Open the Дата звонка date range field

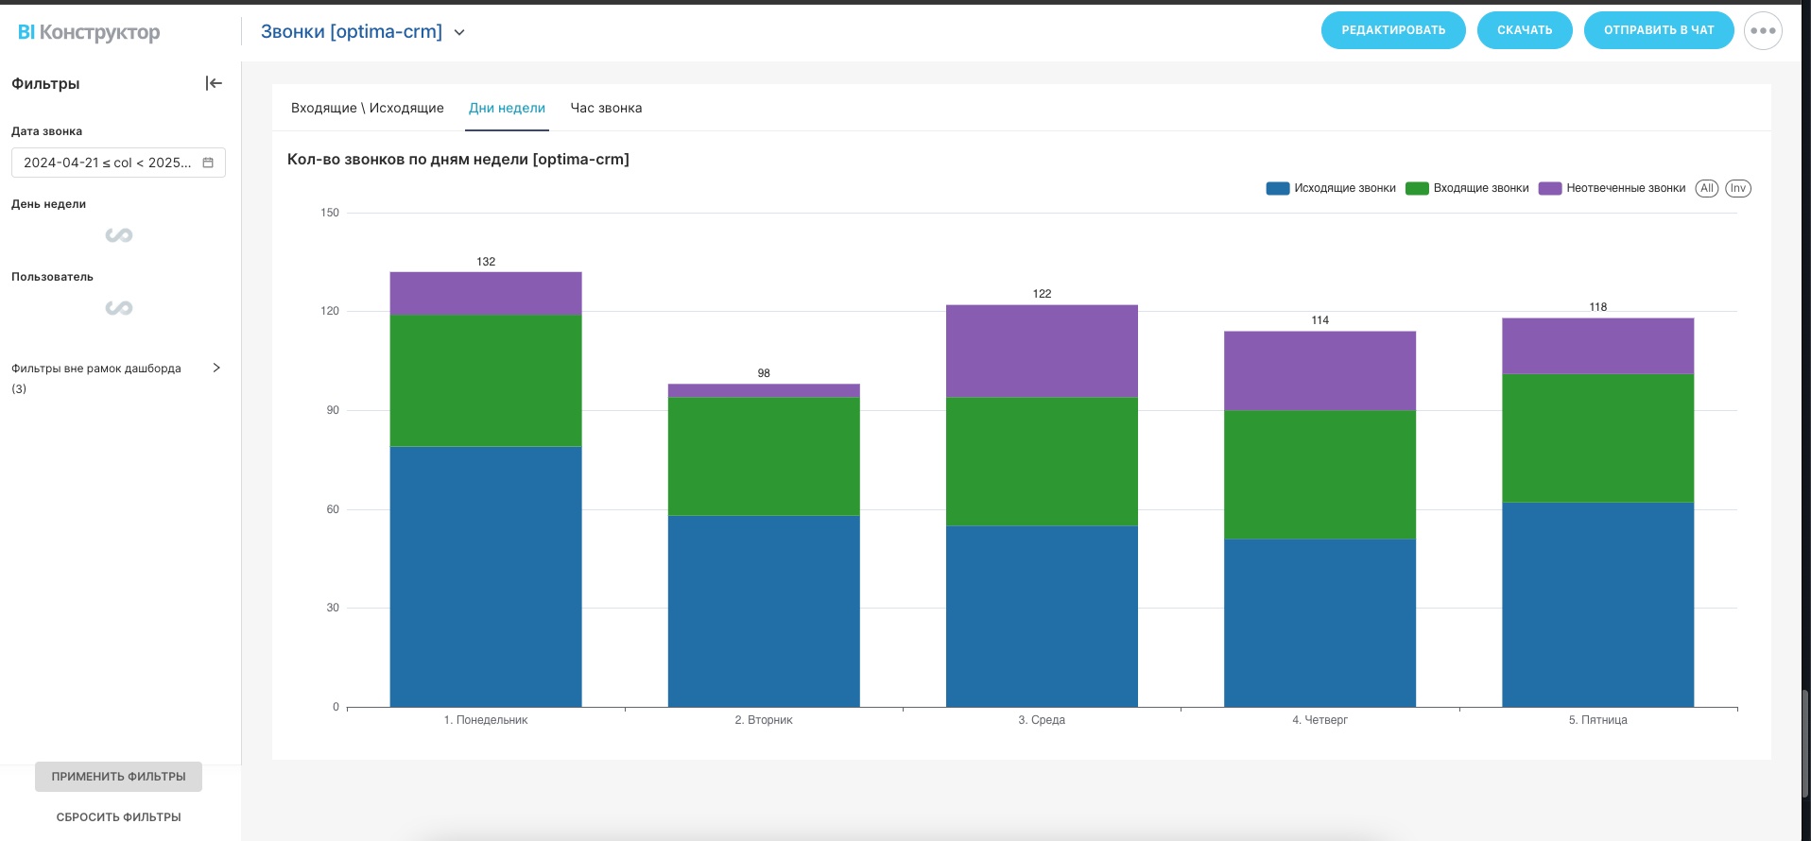pyautogui.click(x=107, y=163)
